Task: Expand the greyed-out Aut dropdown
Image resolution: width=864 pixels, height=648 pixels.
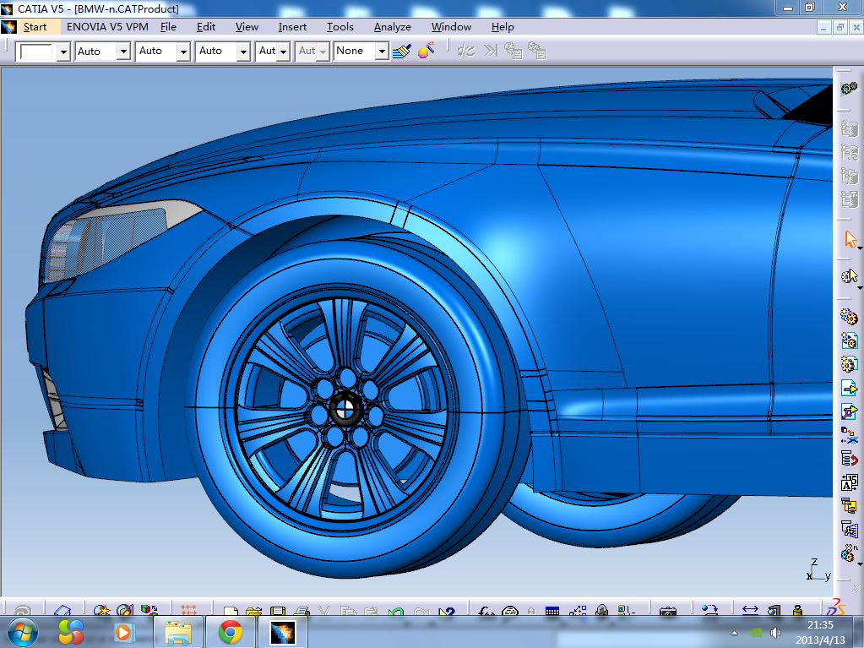Action: [323, 52]
